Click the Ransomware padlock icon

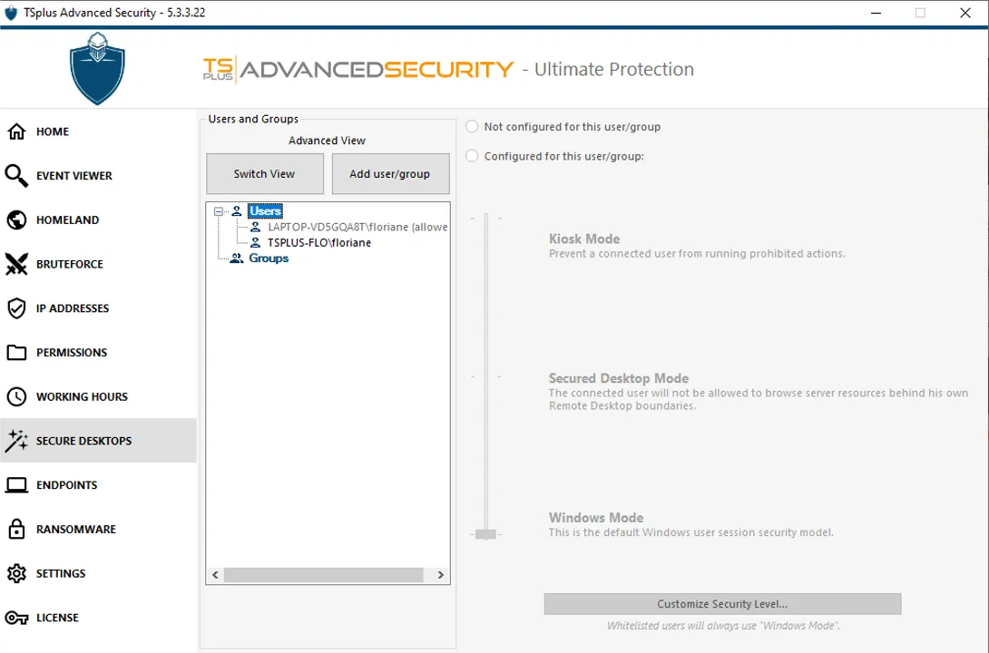16,530
